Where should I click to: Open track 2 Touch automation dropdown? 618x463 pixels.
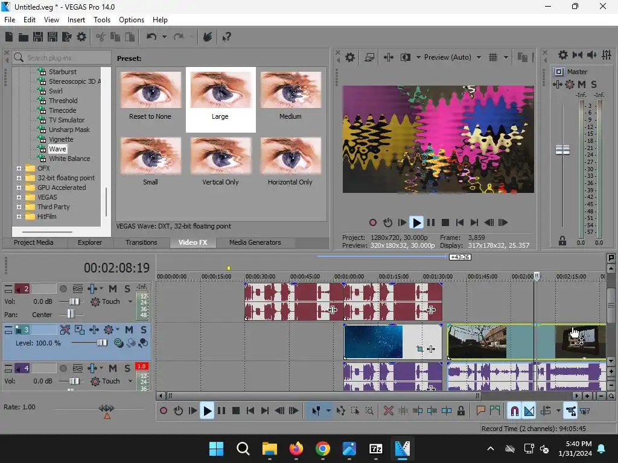[130, 301]
